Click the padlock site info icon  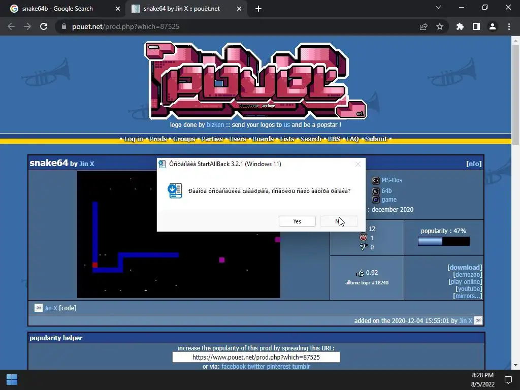tap(64, 26)
